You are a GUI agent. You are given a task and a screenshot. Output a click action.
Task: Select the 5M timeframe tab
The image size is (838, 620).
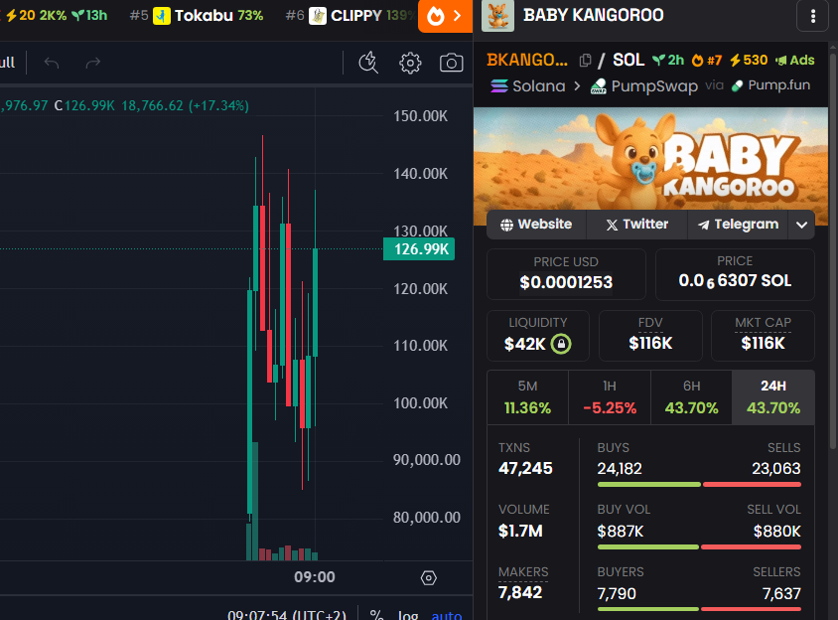point(527,397)
